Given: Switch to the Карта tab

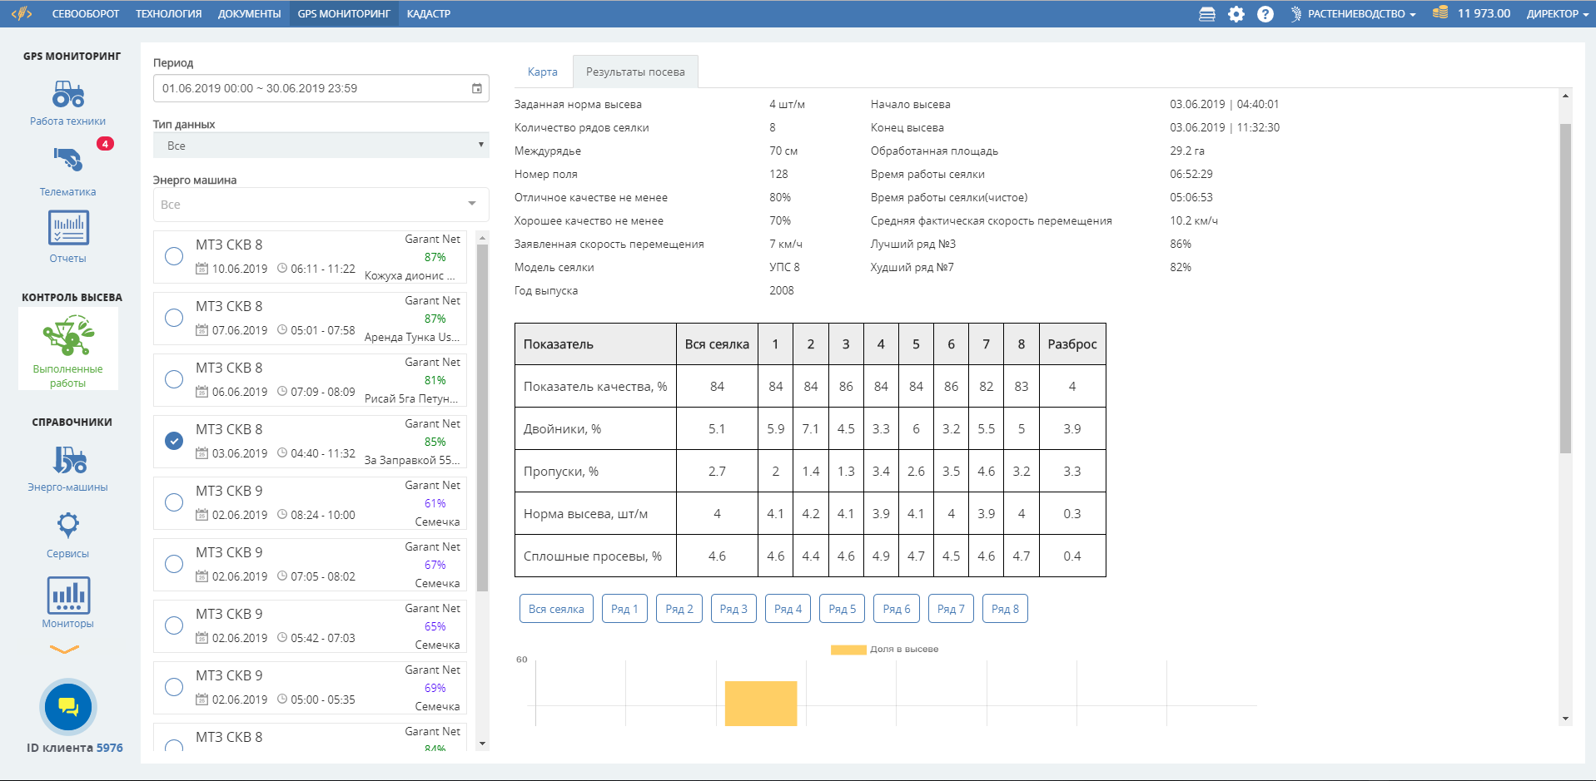Looking at the screenshot, I should [x=542, y=72].
